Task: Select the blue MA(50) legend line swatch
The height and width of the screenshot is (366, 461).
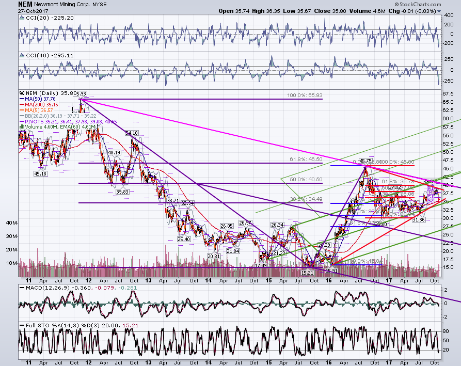Action: point(22,99)
